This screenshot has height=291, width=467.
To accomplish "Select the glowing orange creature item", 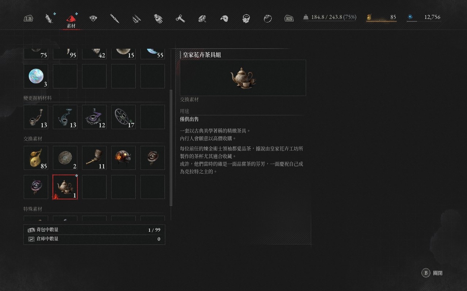I will pyautogui.click(x=123, y=158).
